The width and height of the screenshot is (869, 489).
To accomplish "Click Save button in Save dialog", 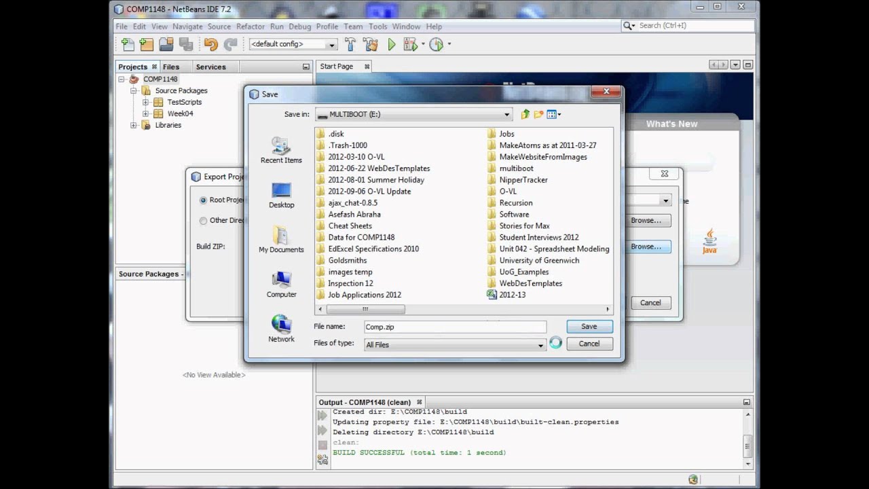I will [589, 327].
